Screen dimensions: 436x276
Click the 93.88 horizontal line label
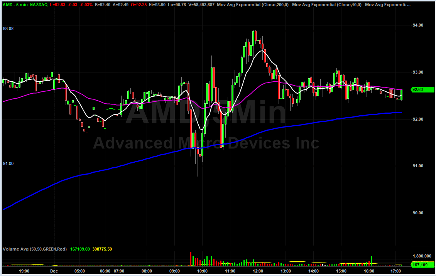[x=8, y=29]
